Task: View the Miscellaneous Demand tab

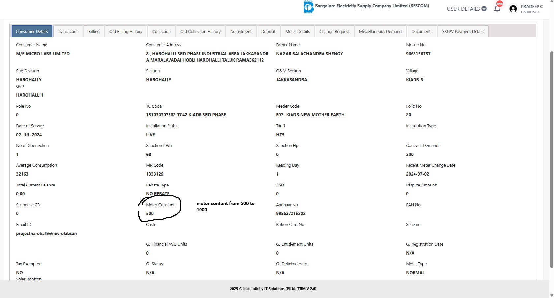Action: pos(380,31)
